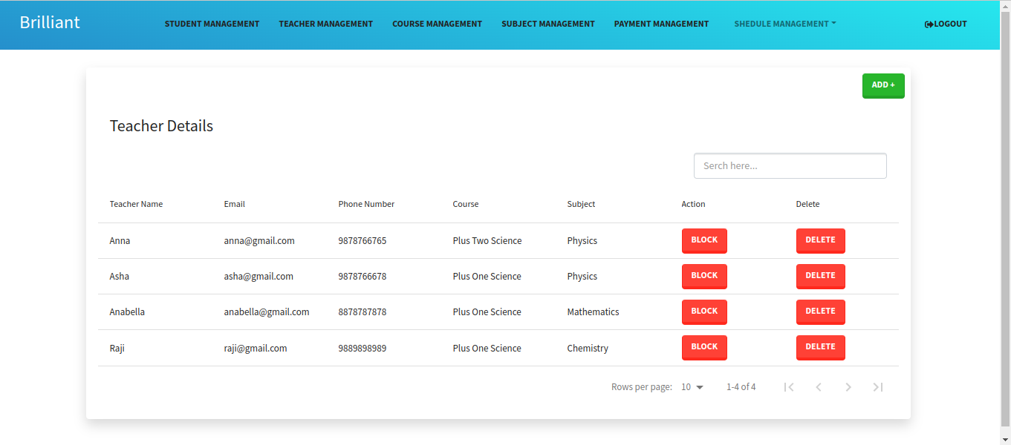Sort by Subject column header
This screenshot has height=445, width=1011.
tap(581, 204)
